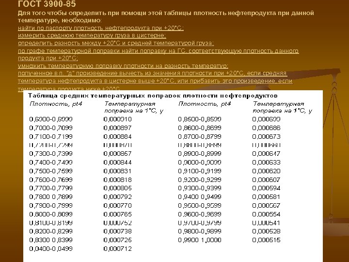Select correction value 0,000699
Screen dimensions: 349x262
coord(266,119)
